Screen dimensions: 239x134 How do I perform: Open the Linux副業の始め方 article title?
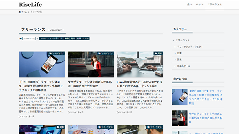pos(139,84)
